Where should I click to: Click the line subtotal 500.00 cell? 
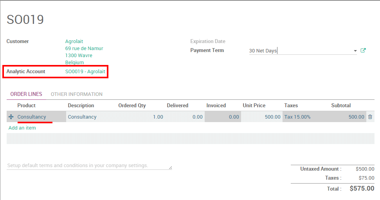click(x=348, y=117)
